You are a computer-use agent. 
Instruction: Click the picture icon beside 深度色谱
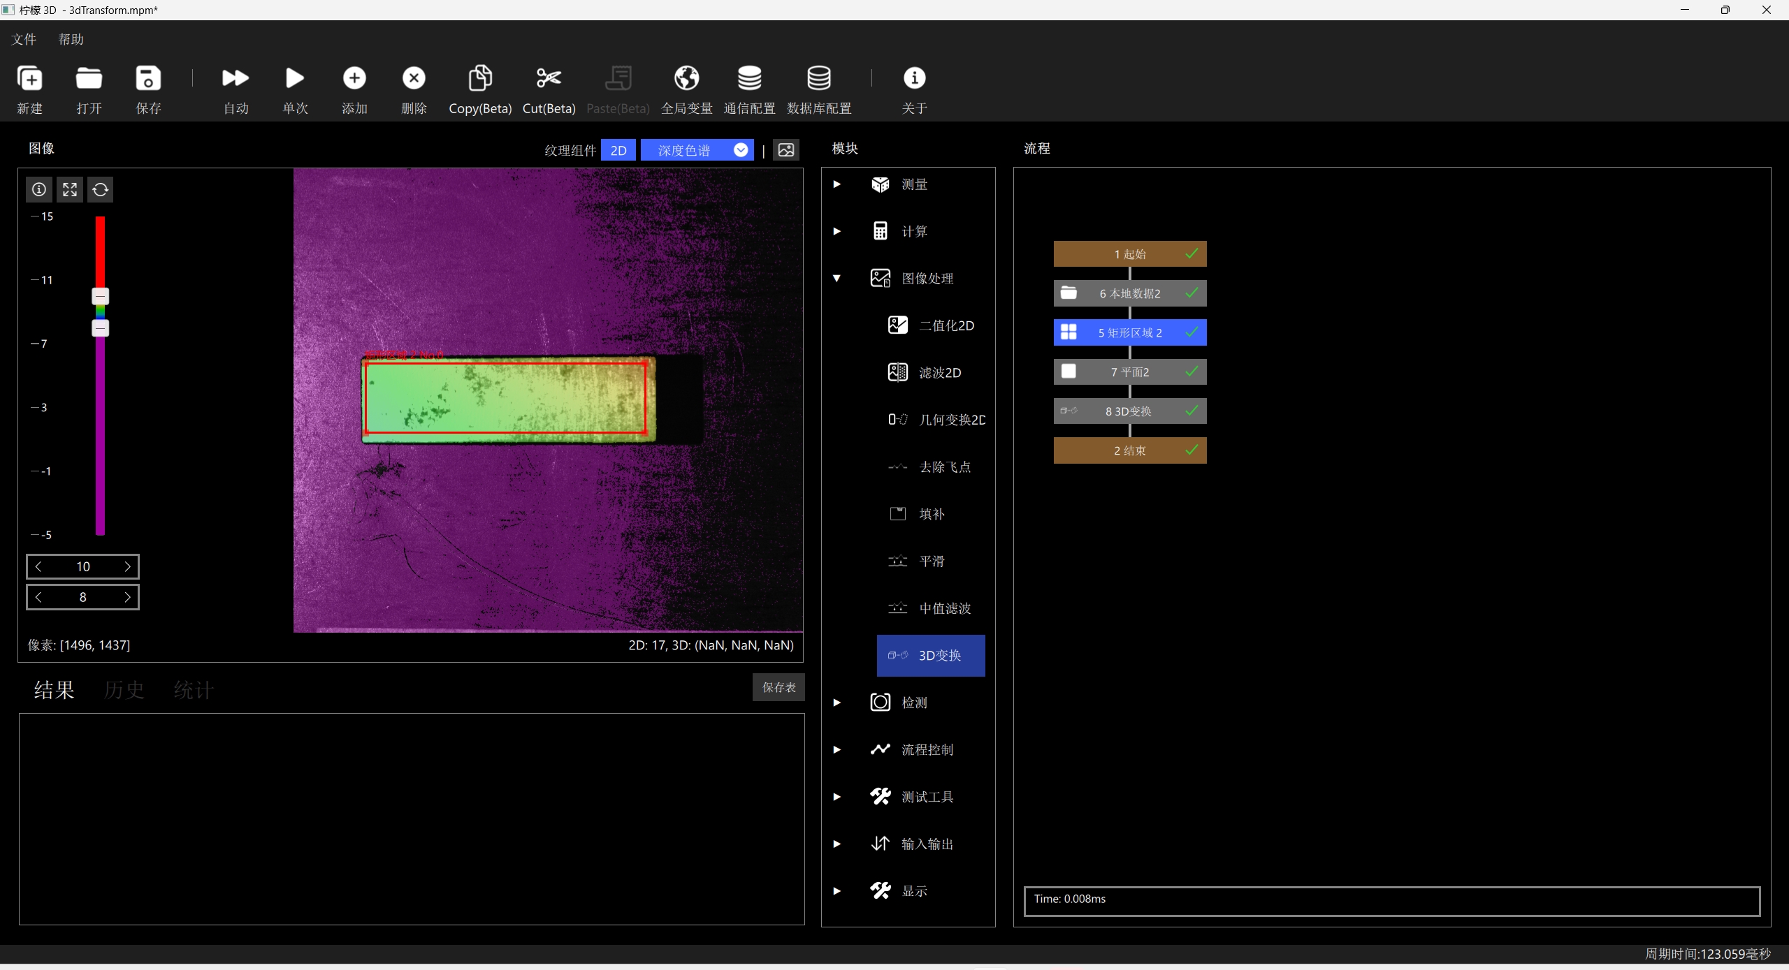[x=786, y=150]
